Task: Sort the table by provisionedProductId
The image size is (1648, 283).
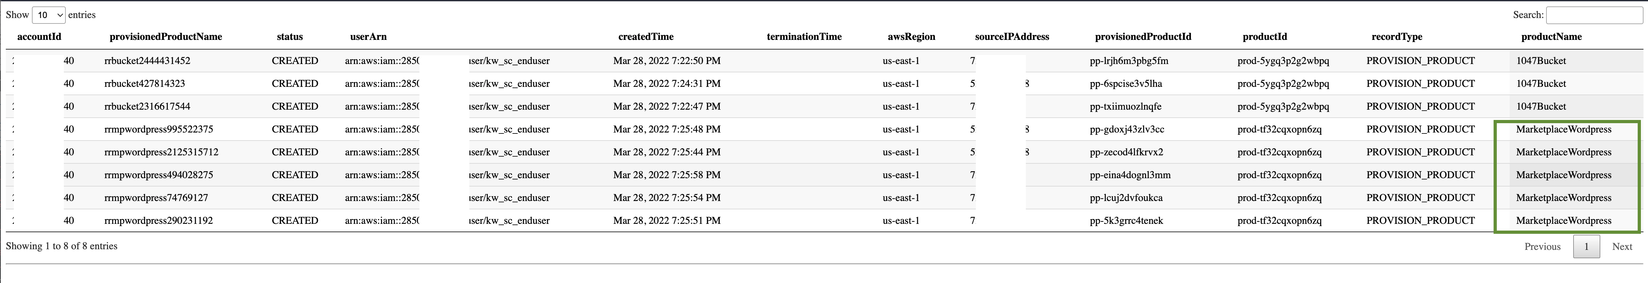Action: [x=1143, y=37]
